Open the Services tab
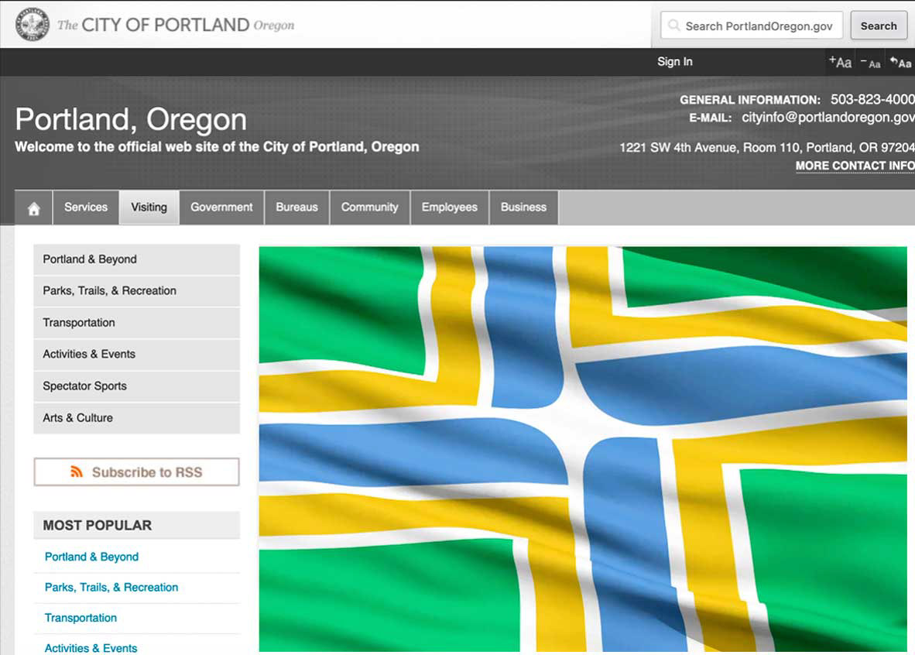This screenshot has height=655, width=915. pyautogui.click(x=86, y=207)
